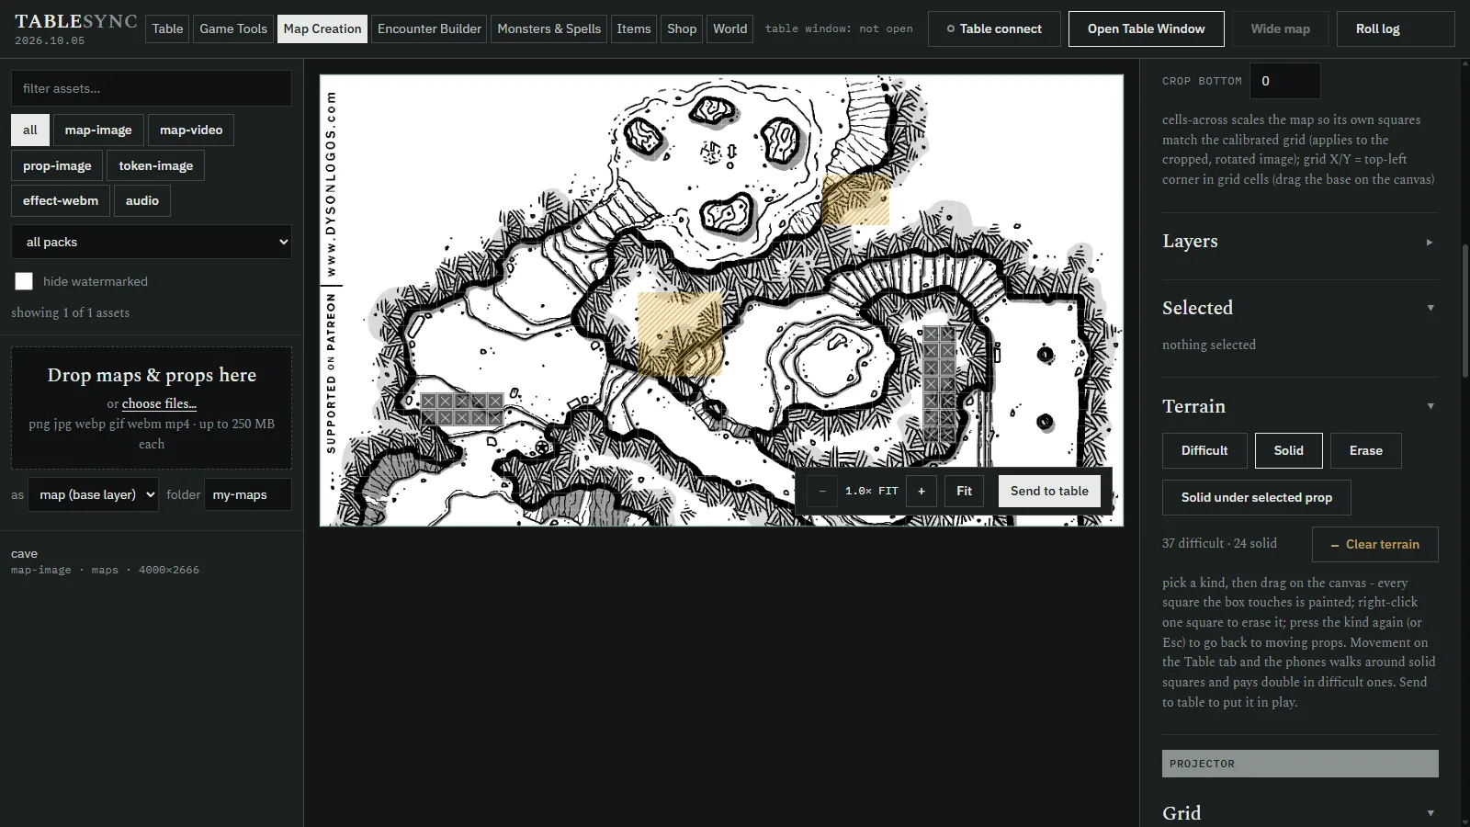Click the Table connect status button
Screen dimensions: 1470x827
click(994, 28)
